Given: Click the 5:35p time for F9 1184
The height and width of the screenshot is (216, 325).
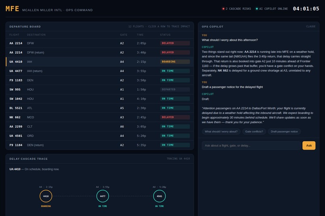Looking at the screenshot, I should pyautogui.click(x=142, y=145).
